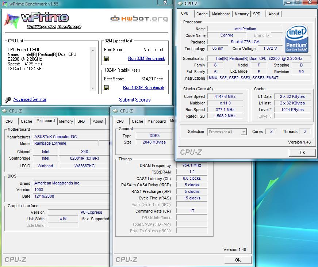Image resolution: width=318 pixels, height=267 pixels.
Task: Click the LPCIO value W83667HG
Action: (84, 166)
